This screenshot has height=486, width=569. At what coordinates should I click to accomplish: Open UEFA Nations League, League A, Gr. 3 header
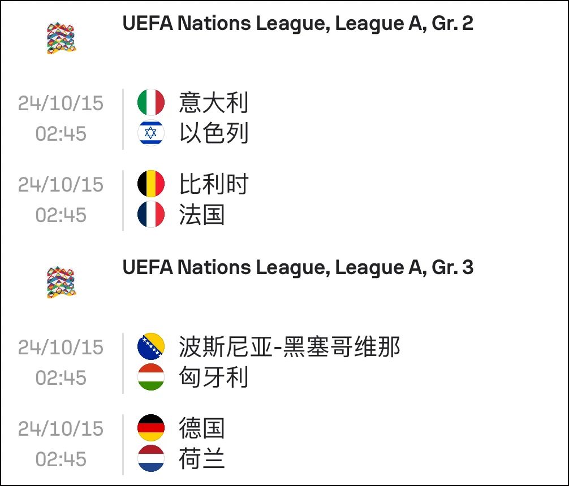(x=298, y=268)
